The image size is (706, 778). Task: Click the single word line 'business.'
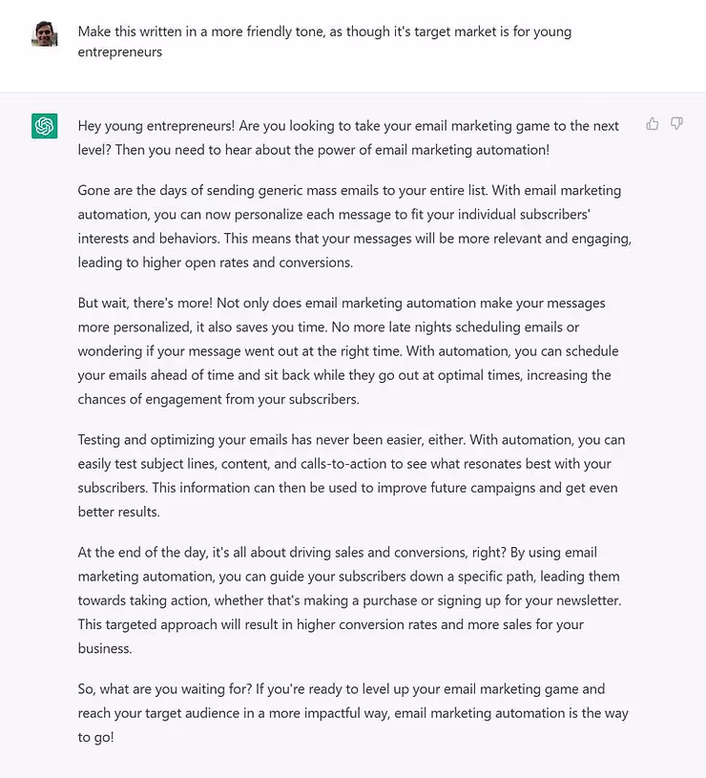click(x=105, y=648)
